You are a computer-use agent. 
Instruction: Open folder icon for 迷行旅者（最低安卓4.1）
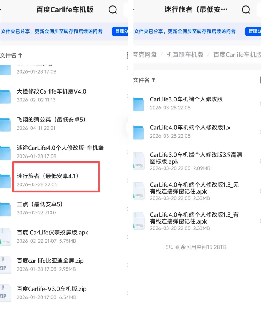pos(5,181)
